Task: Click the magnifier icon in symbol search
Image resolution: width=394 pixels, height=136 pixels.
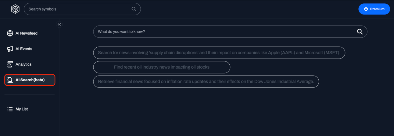Action: pyautogui.click(x=134, y=9)
